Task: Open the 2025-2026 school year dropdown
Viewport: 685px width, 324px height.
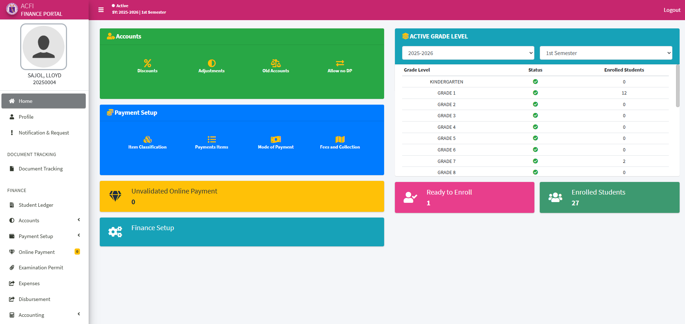Action: (x=468, y=53)
